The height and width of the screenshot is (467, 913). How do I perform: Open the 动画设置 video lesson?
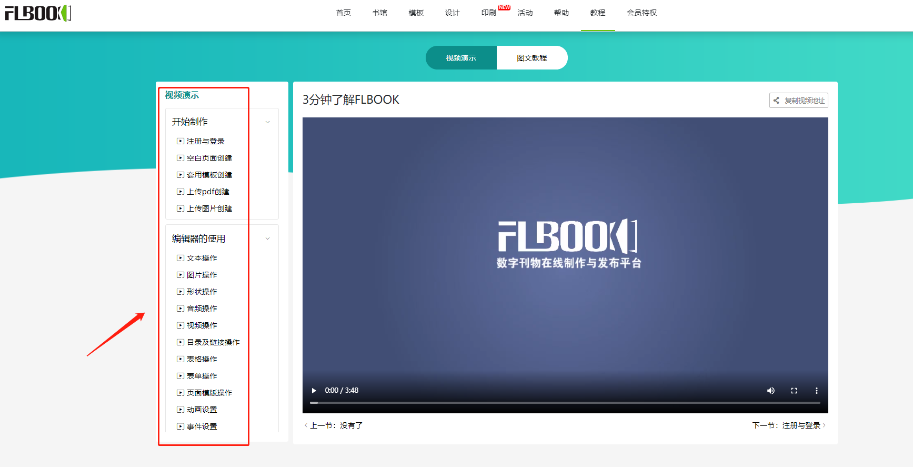(202, 410)
